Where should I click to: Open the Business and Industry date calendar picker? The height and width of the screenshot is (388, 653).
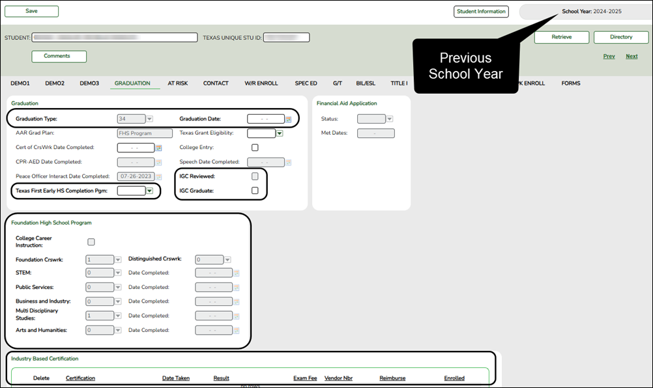[237, 301]
